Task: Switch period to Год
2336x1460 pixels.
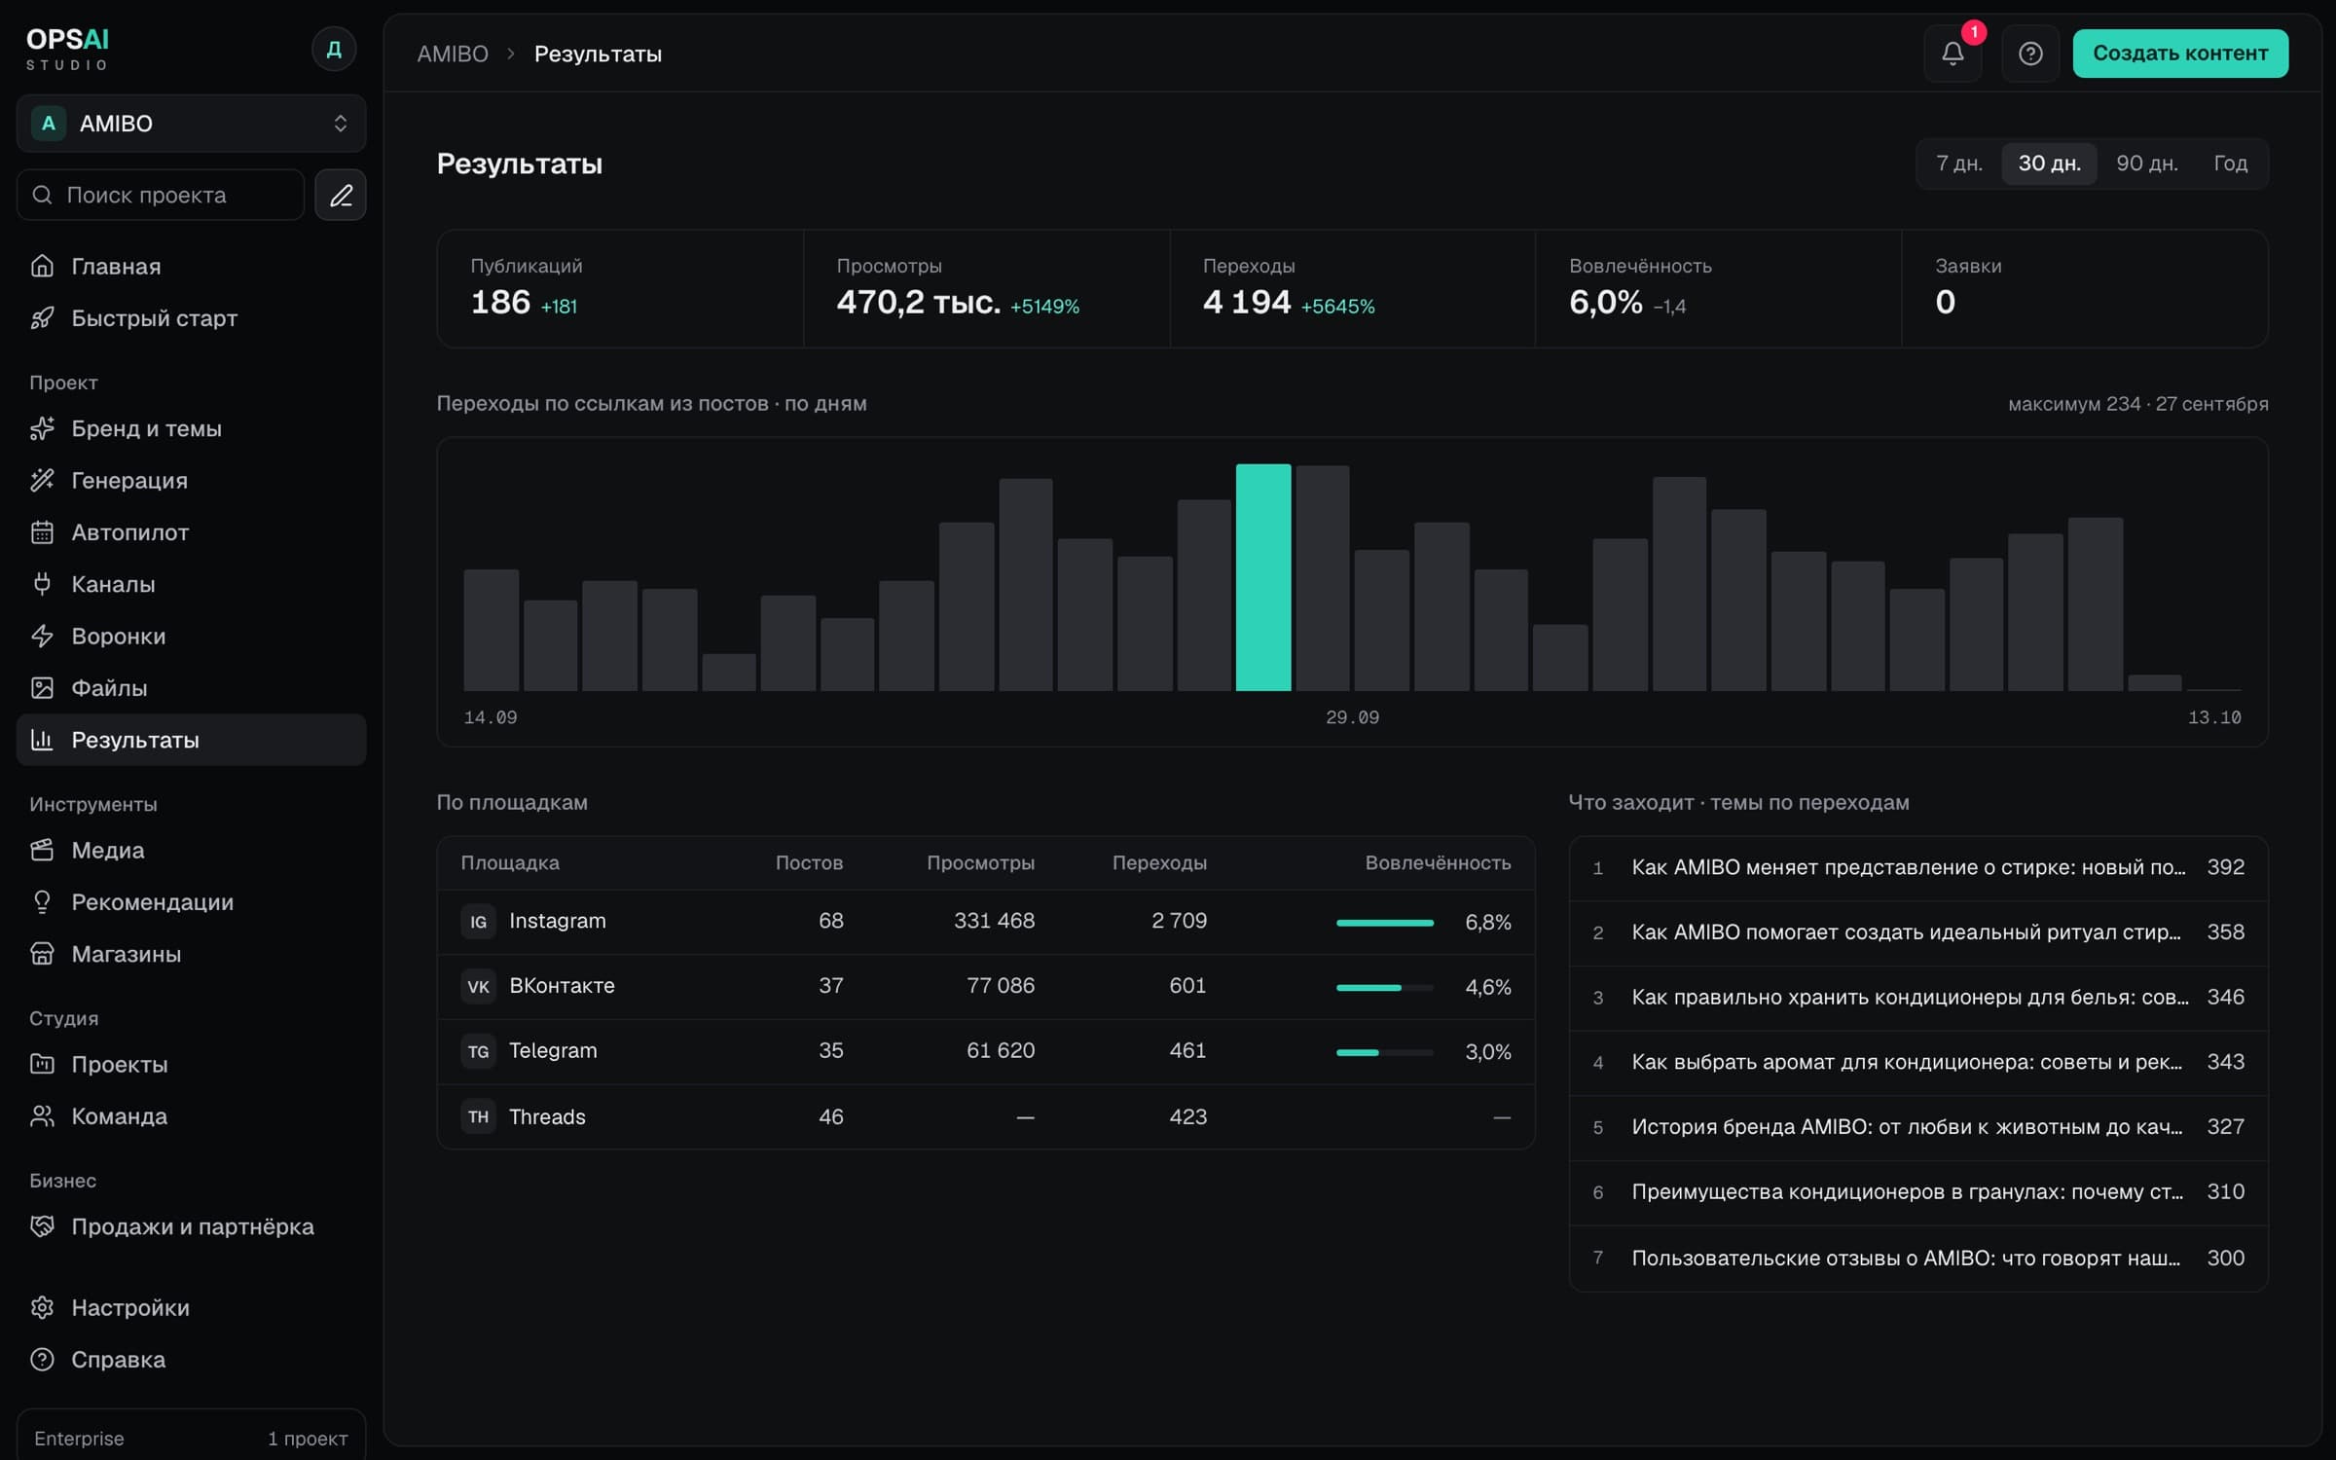Action: click(x=2230, y=164)
